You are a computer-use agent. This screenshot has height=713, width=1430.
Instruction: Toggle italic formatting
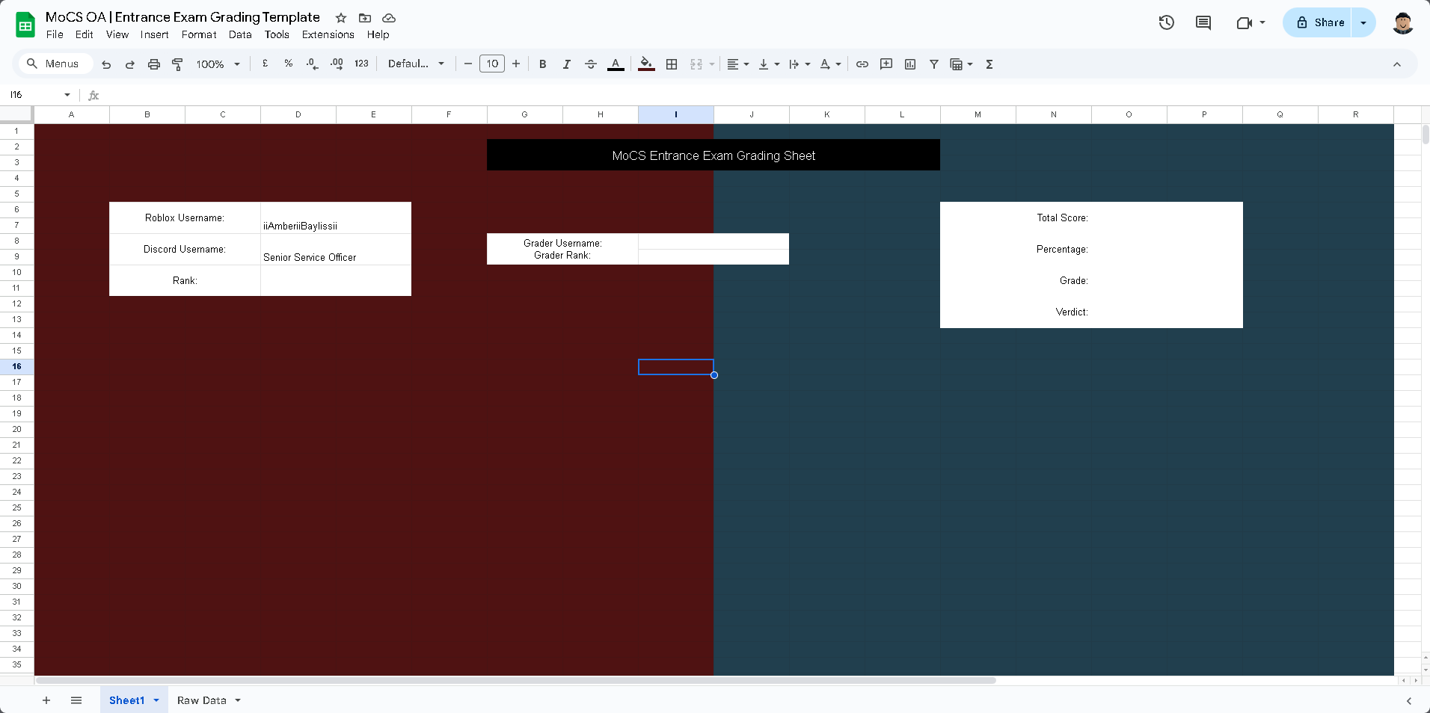click(567, 64)
